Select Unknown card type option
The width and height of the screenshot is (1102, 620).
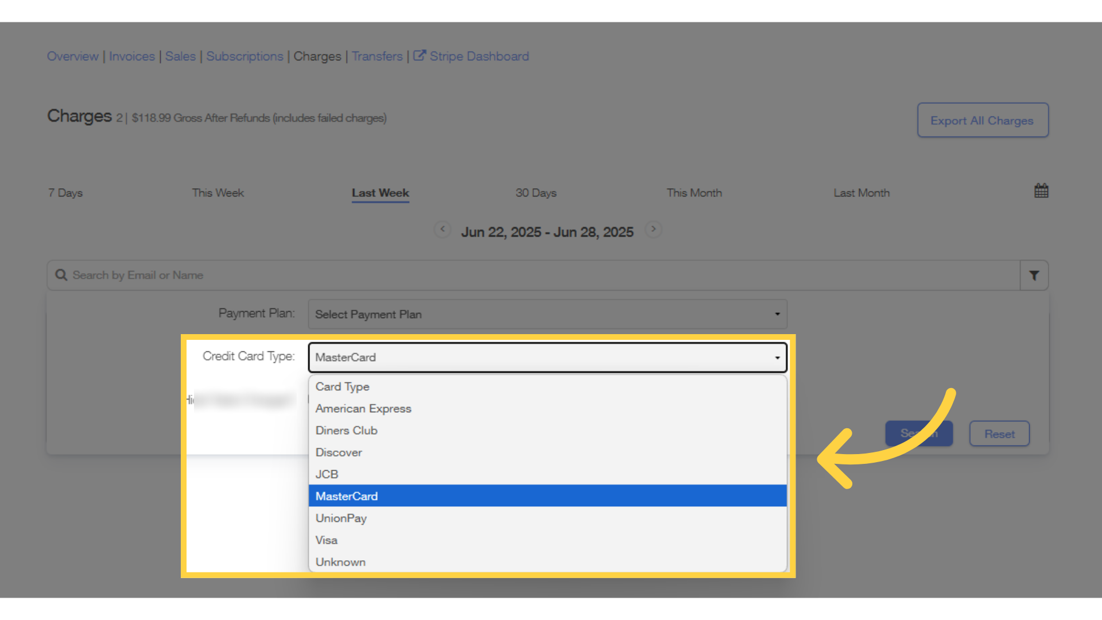pyautogui.click(x=548, y=562)
